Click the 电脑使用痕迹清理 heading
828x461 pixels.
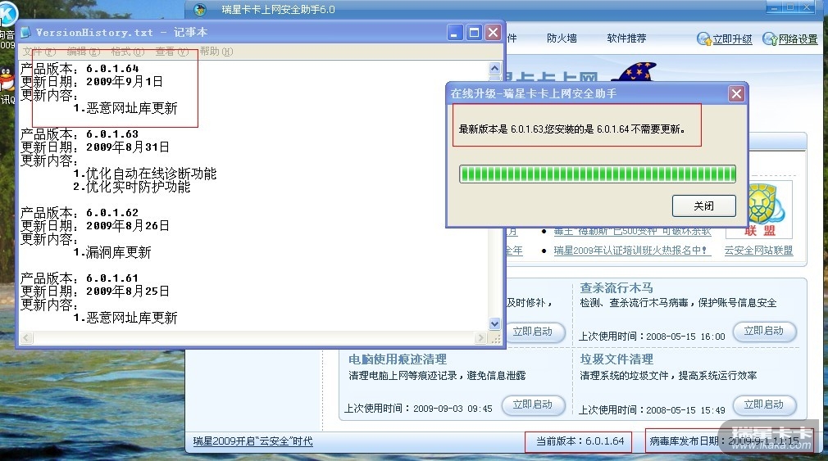click(x=398, y=359)
